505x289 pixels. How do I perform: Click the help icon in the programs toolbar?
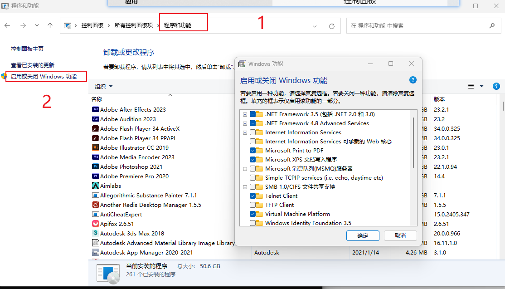coord(496,86)
